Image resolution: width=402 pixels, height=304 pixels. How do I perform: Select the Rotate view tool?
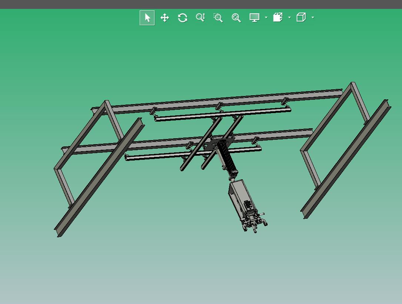point(182,18)
